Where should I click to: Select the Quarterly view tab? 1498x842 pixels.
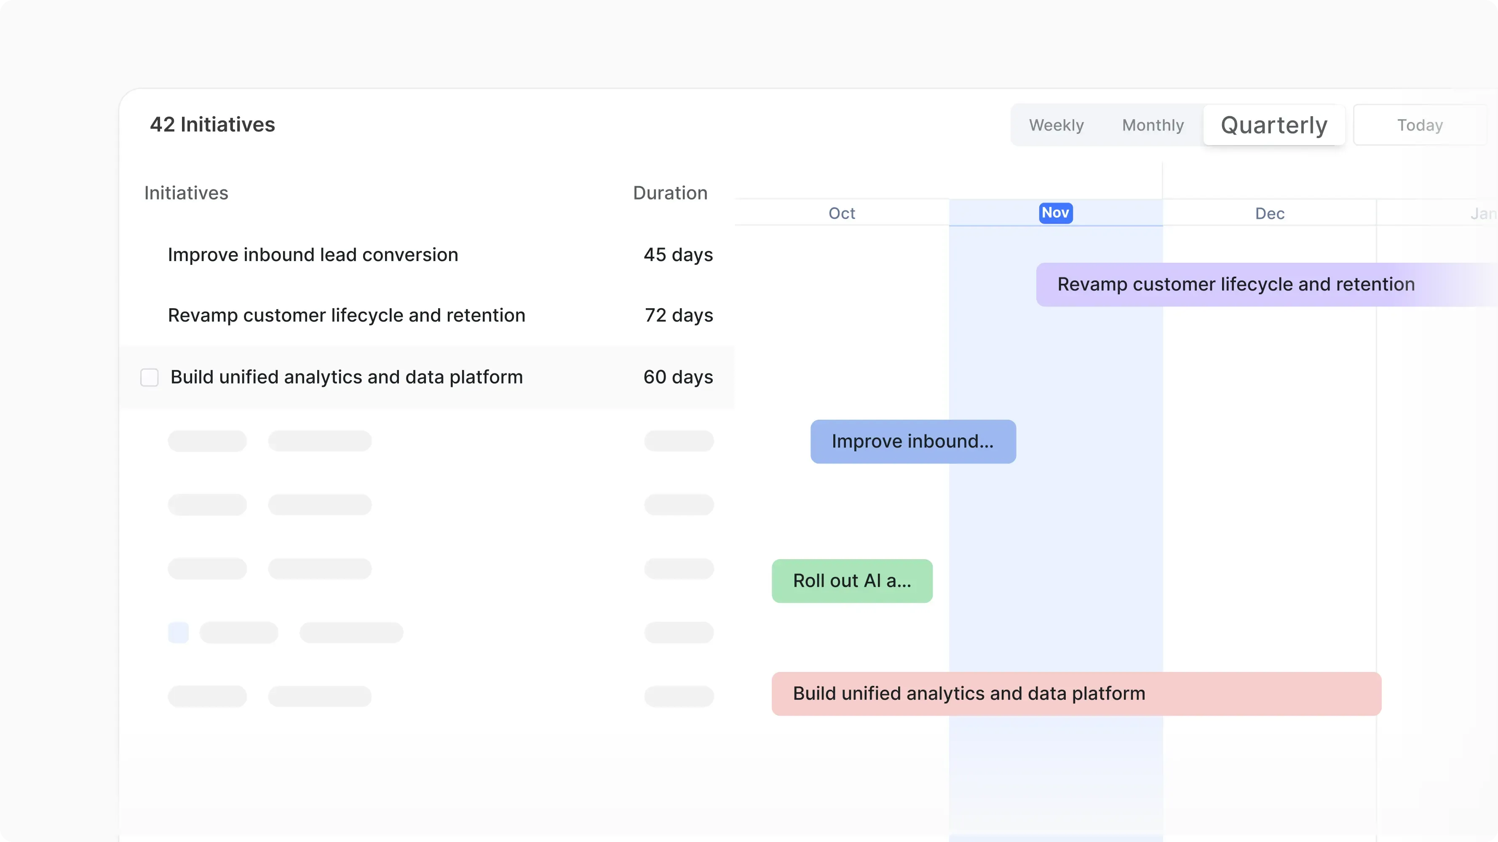pos(1273,124)
